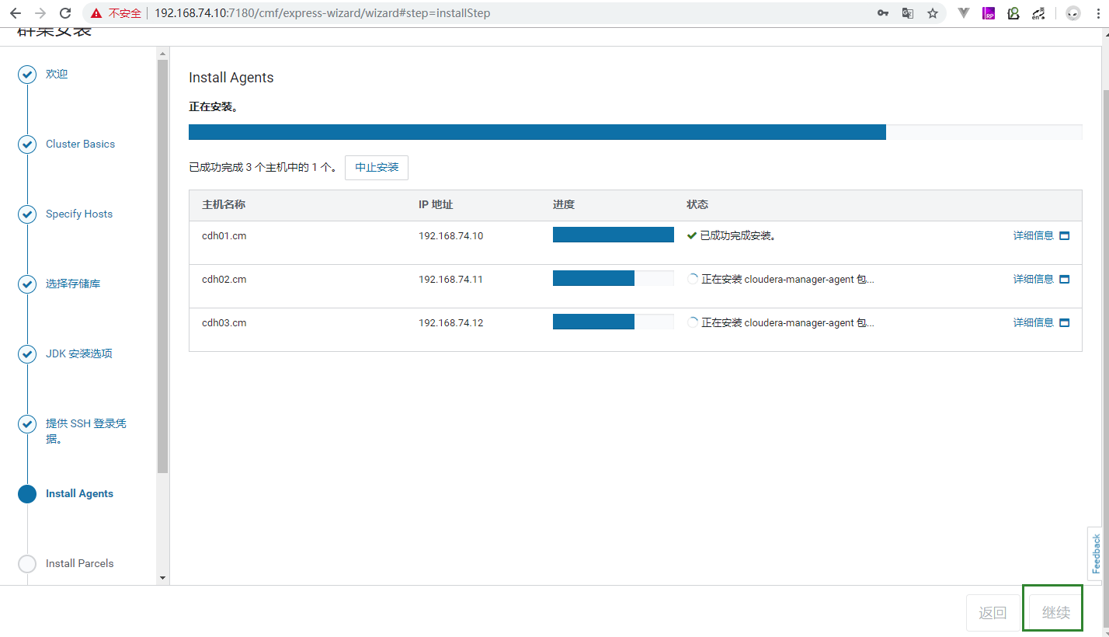Open the Feedback side tab
The height and width of the screenshot is (637, 1109).
[1096, 553]
